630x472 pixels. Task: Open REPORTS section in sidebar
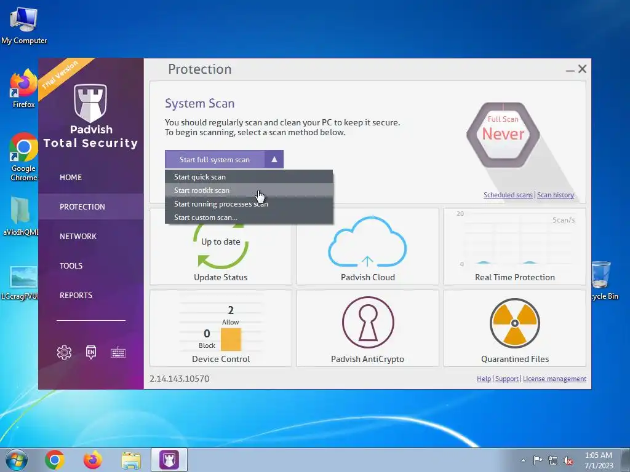pos(76,296)
